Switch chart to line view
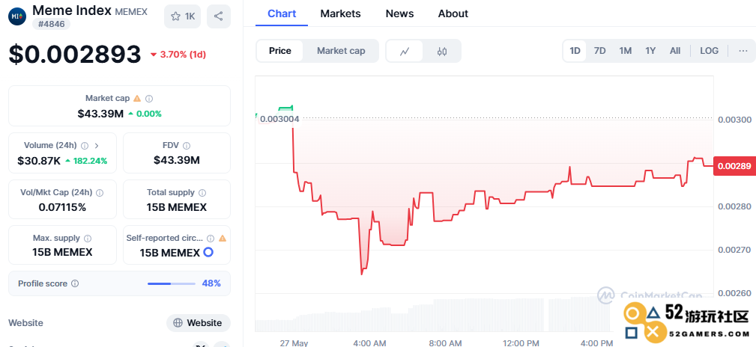Screen dimensions: 756x347 [x=405, y=51]
